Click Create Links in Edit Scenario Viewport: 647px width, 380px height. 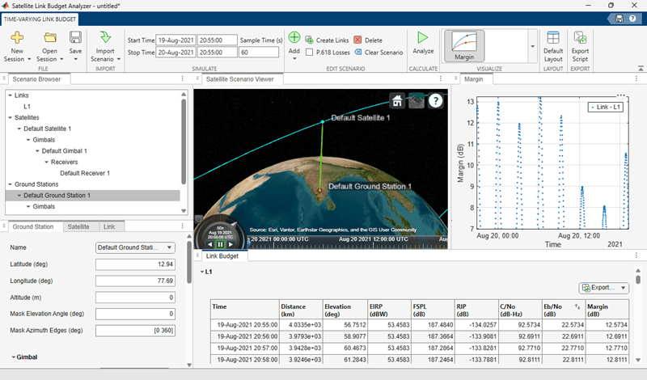click(x=327, y=40)
